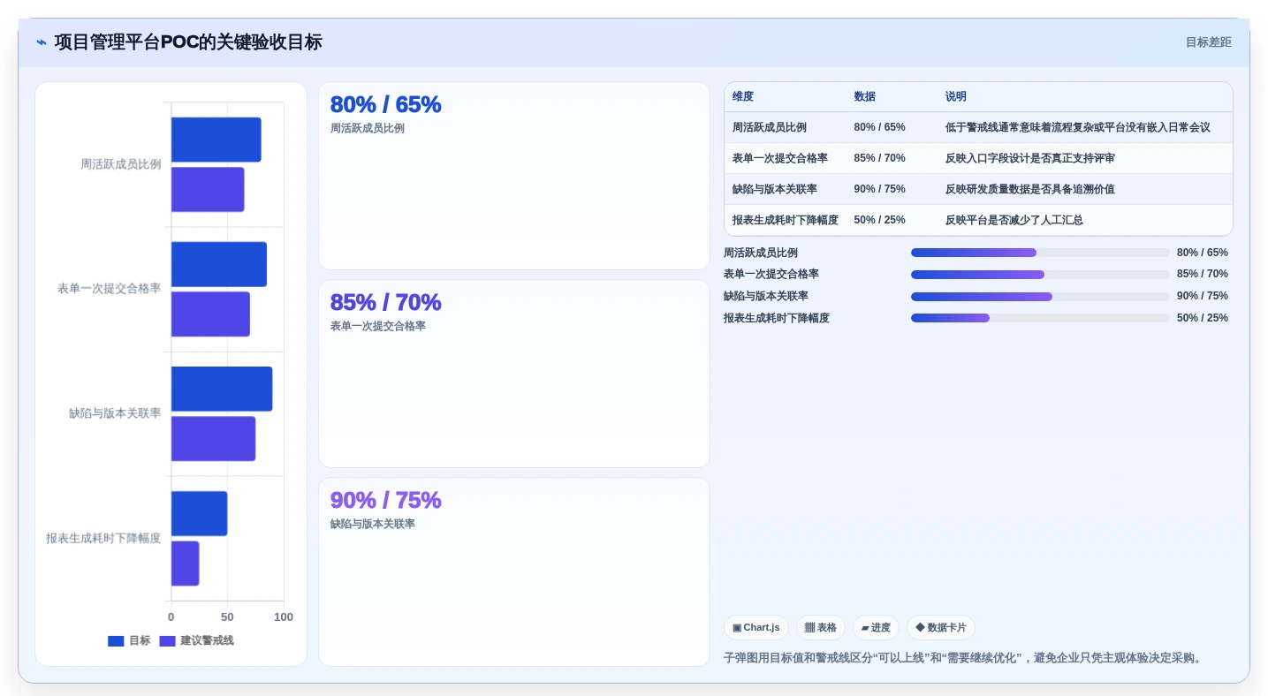Select the Chart.js tag chip

[756, 628]
